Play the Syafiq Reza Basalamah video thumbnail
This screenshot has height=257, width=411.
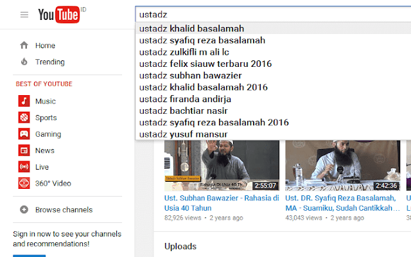click(342, 165)
